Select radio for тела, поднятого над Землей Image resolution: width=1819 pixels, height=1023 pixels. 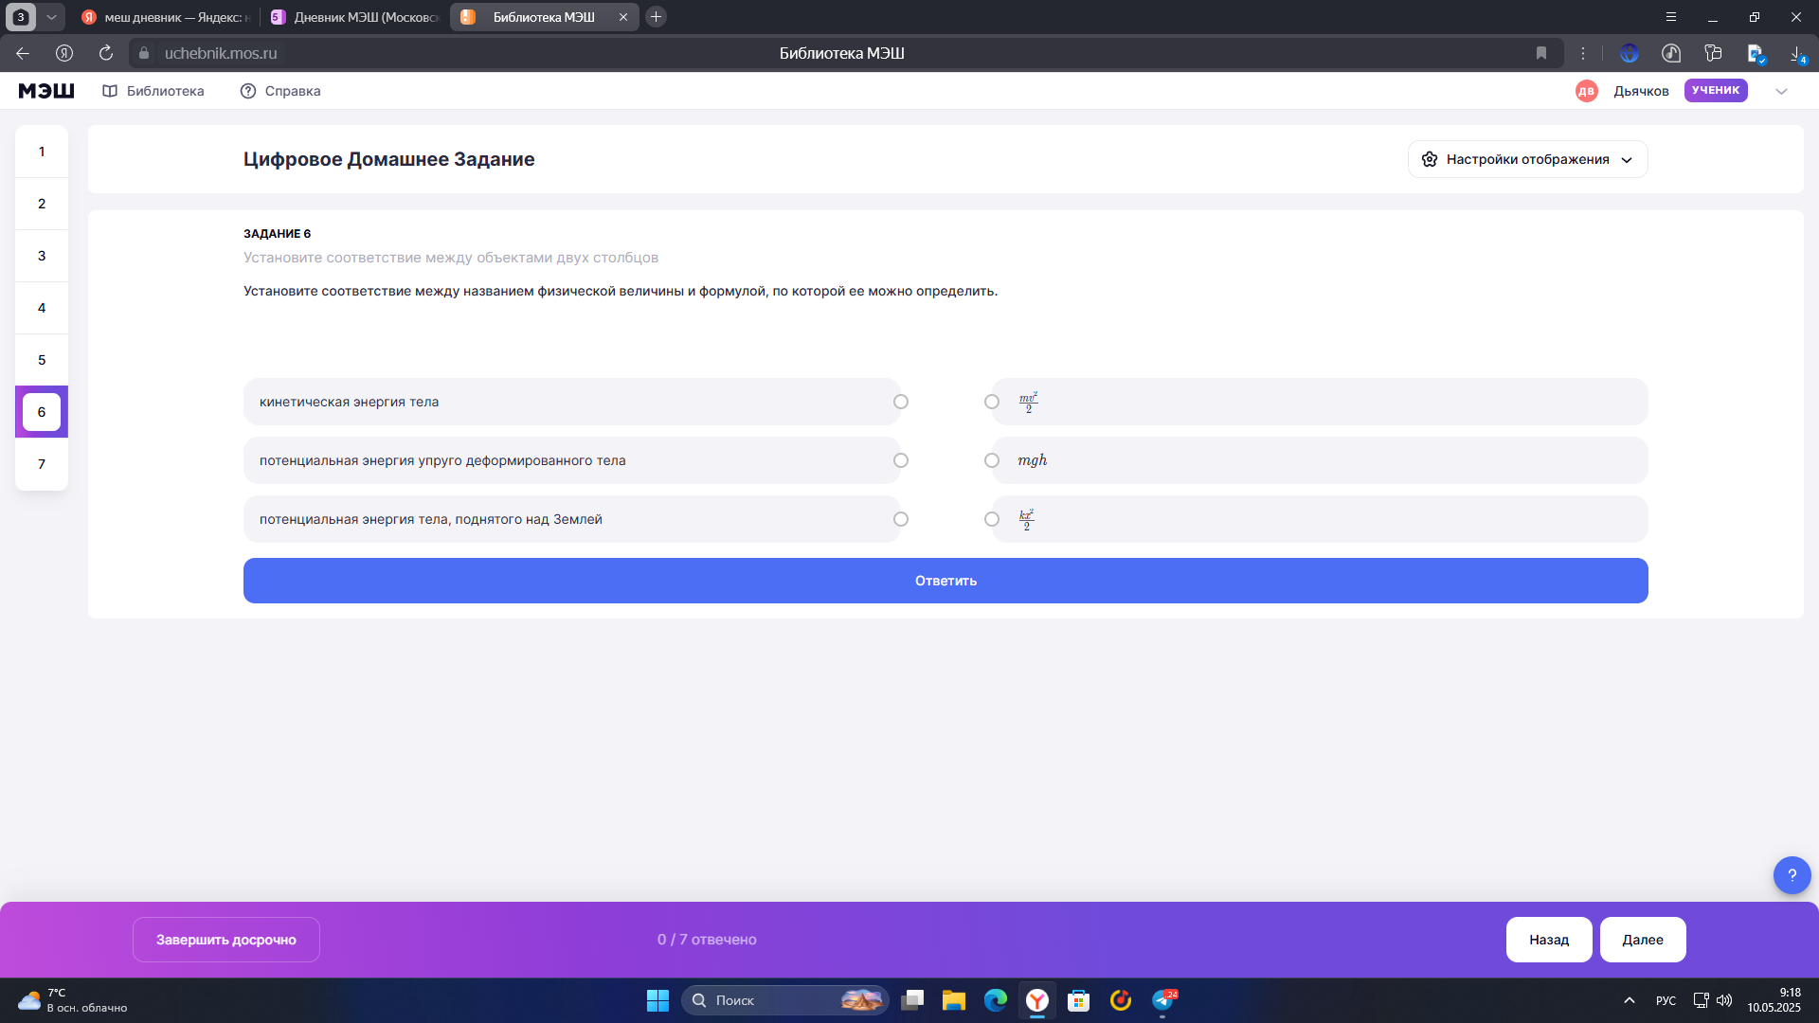click(901, 519)
